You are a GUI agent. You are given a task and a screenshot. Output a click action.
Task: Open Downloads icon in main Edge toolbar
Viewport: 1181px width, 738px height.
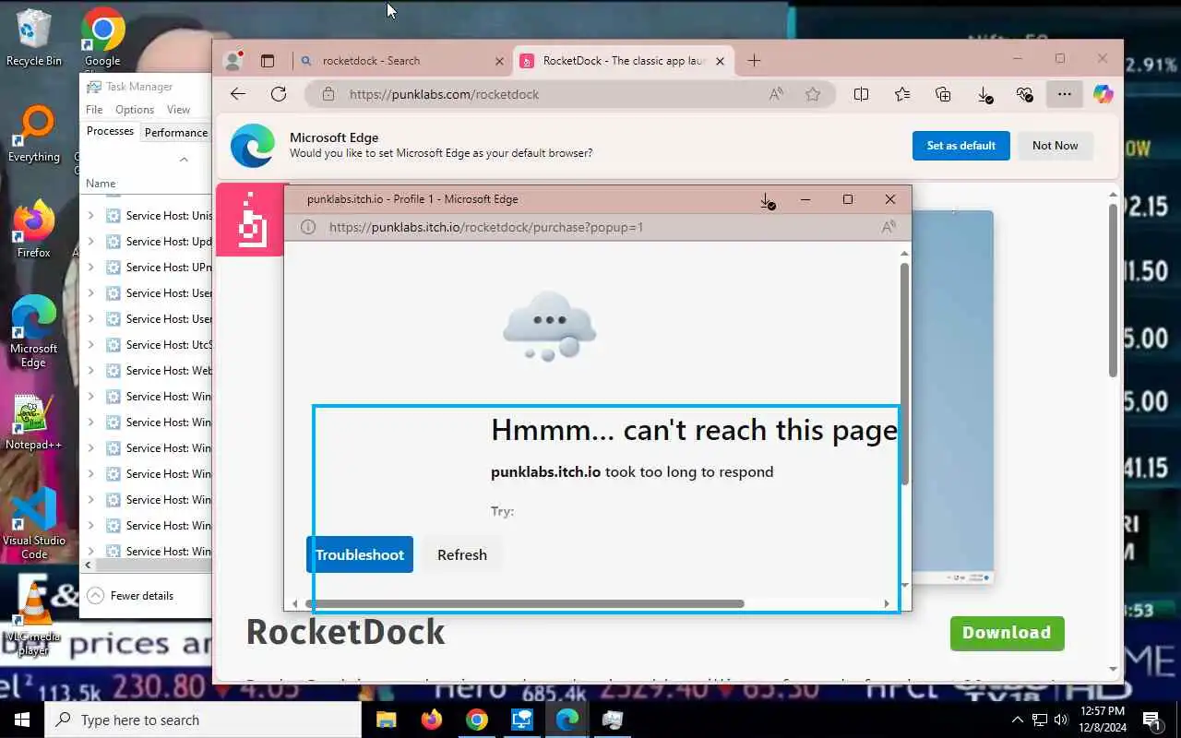pyautogui.click(x=984, y=95)
